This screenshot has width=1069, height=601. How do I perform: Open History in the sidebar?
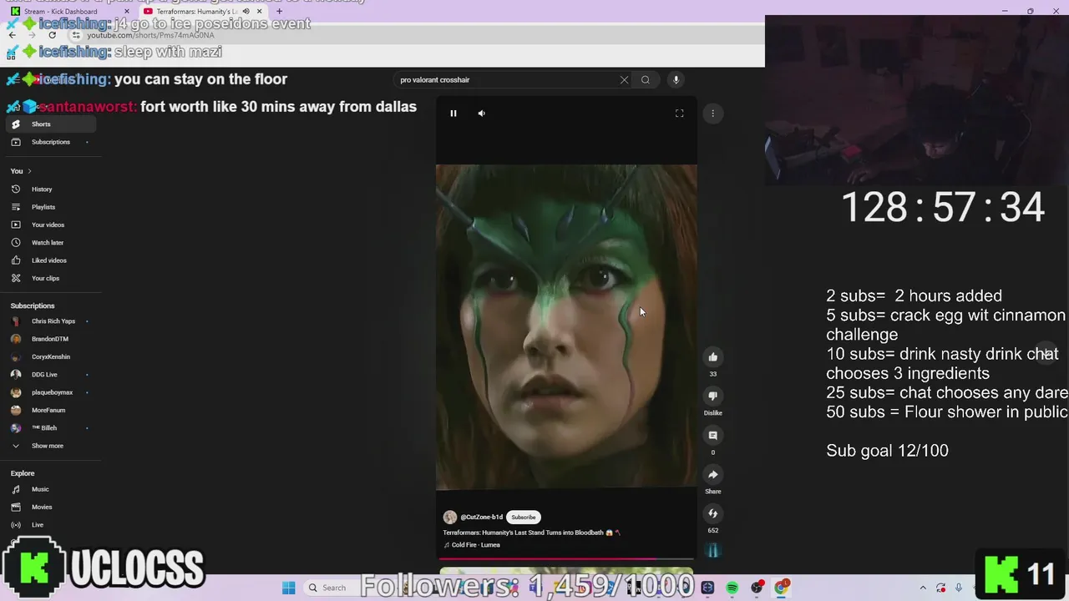(50, 189)
